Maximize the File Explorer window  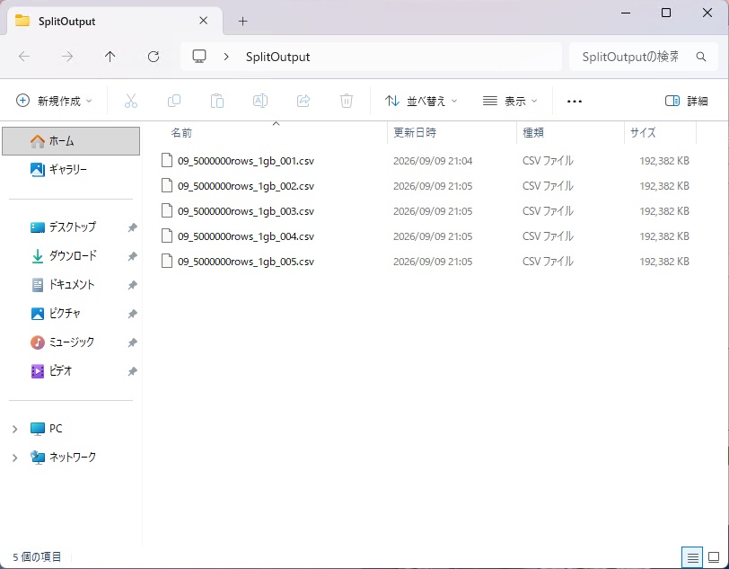[666, 13]
